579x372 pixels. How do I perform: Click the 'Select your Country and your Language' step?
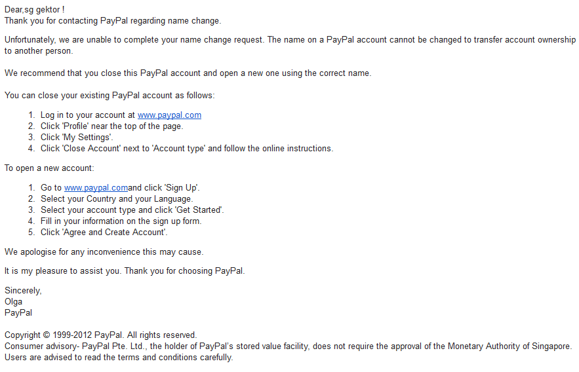click(117, 199)
